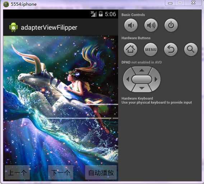Click the 5554:iphone window title

point(24,4)
